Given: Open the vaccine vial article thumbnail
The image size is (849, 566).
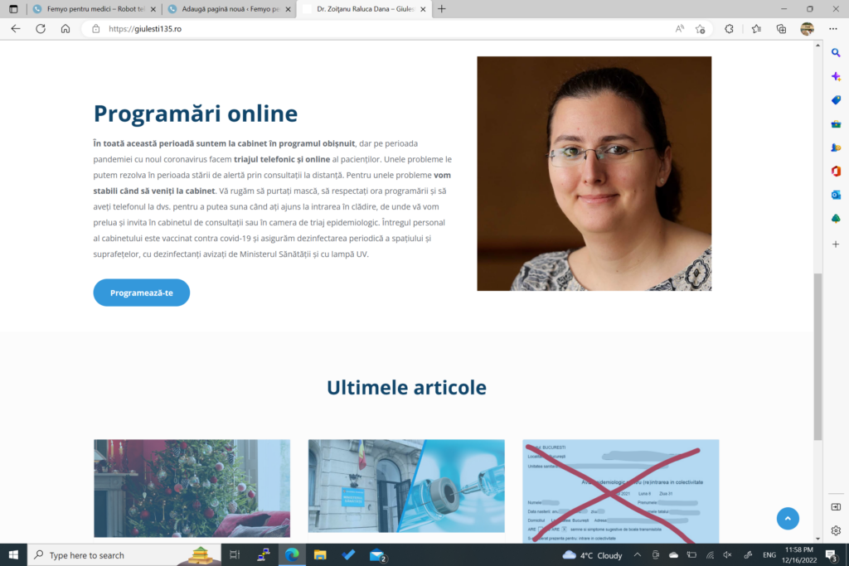Looking at the screenshot, I should coord(406,486).
